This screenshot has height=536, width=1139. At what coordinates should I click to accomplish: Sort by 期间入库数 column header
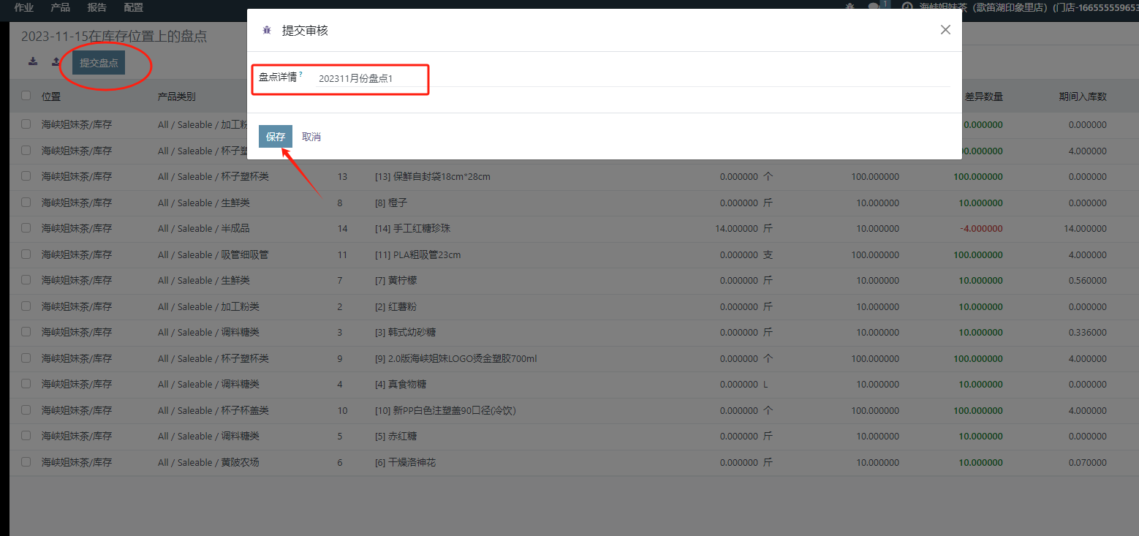(x=1082, y=97)
